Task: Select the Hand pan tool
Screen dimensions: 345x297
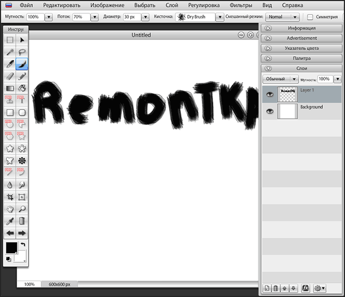Action: [9, 209]
